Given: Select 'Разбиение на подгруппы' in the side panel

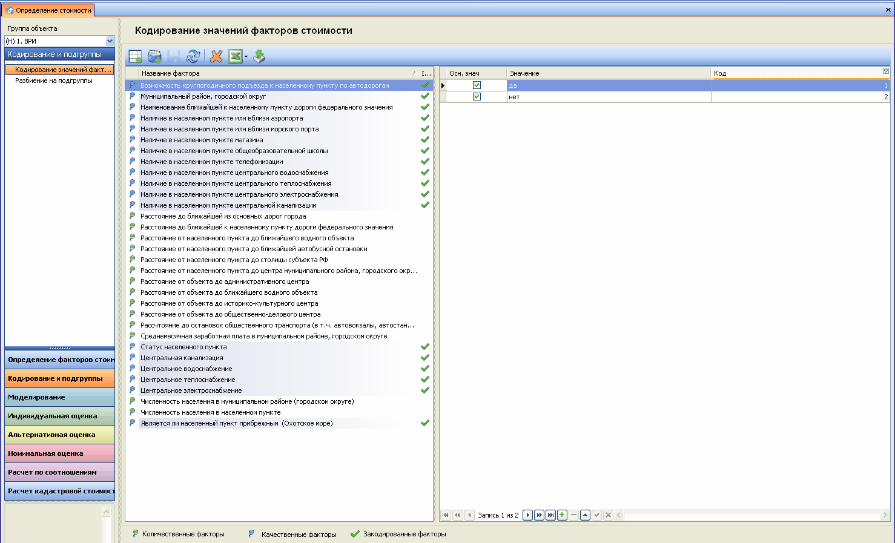Looking at the screenshot, I should (x=54, y=81).
